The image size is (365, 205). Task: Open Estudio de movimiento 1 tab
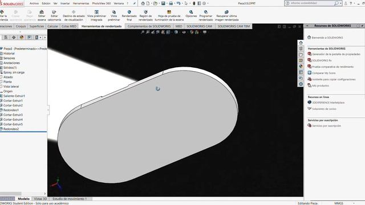click(70, 199)
